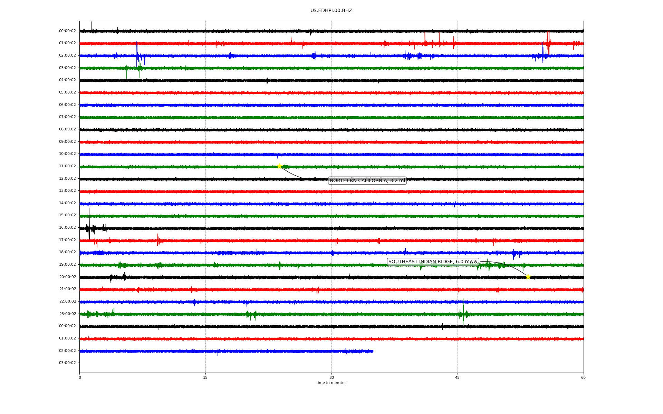Click the large green spike near minute 45 on the 23:00:02 trace

point(463,310)
